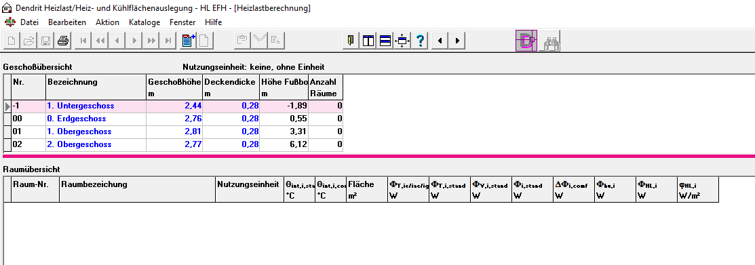Click the new document toolbar icon
The width and height of the screenshot is (755, 265).
12,41
